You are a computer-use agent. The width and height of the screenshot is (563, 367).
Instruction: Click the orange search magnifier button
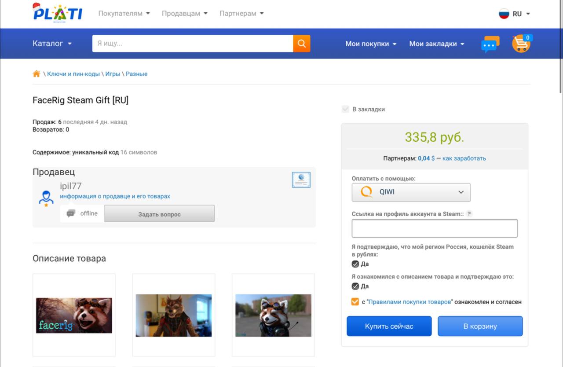click(302, 44)
